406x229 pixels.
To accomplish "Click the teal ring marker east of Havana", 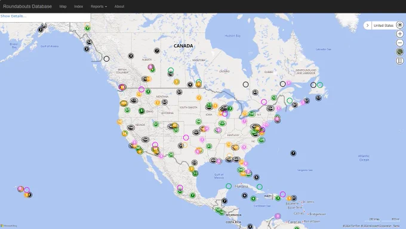I will pyautogui.click(x=260, y=187).
